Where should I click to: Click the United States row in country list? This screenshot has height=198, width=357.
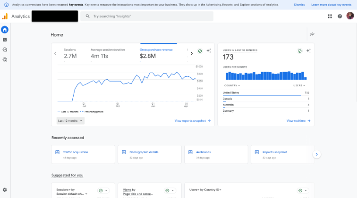266,93
